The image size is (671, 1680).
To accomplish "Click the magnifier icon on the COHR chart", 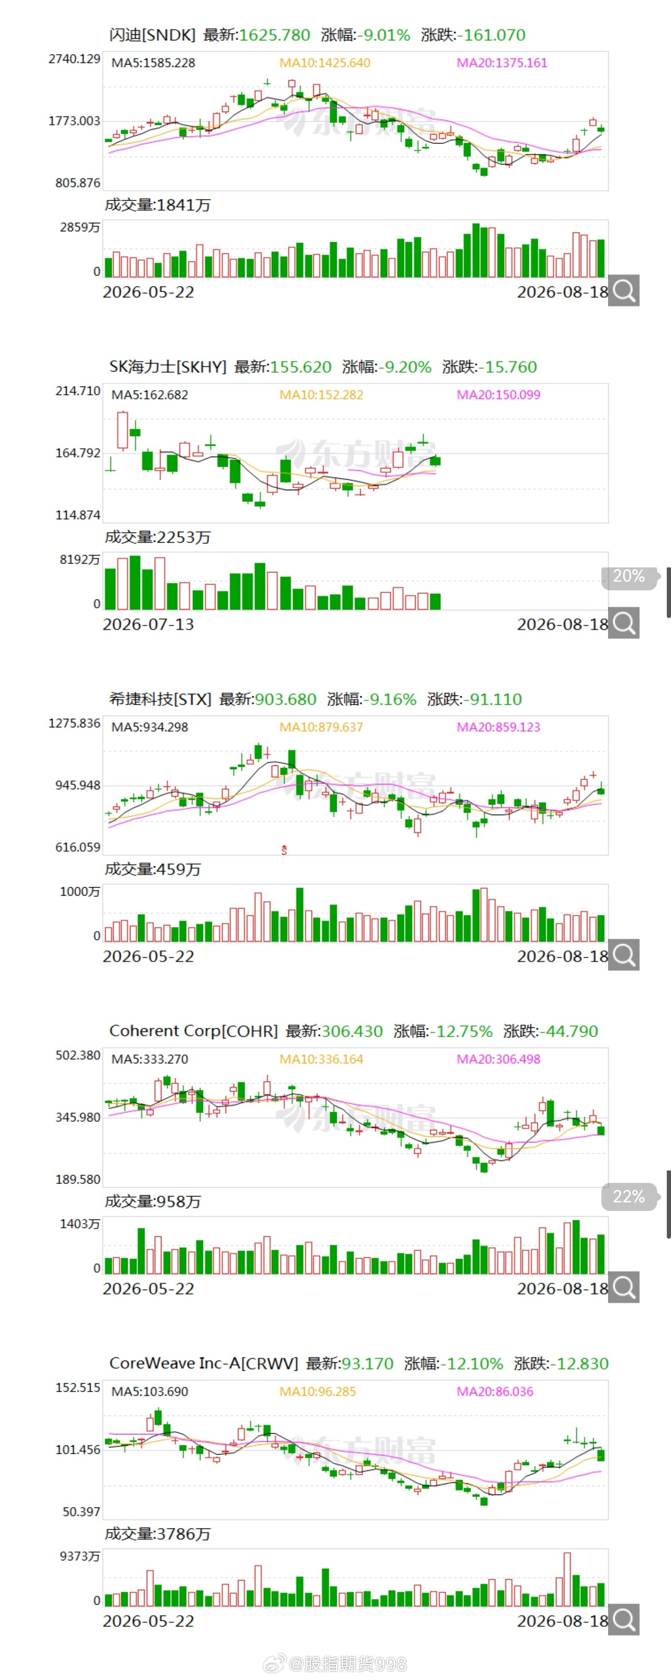I will [624, 1287].
